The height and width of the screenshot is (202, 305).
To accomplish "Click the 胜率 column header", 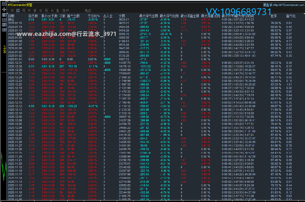I will pyautogui.click(x=274, y=16).
